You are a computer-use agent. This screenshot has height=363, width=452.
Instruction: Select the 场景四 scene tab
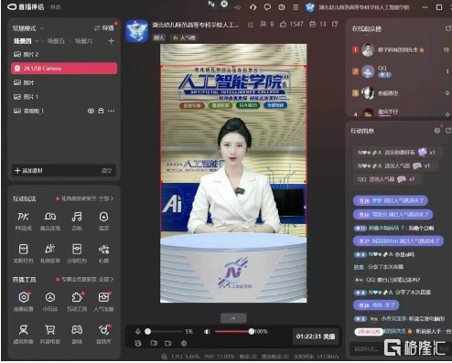tap(22, 41)
